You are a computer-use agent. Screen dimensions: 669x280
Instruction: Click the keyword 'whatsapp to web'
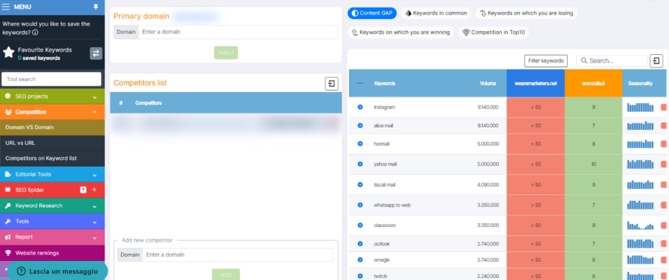coord(392,205)
